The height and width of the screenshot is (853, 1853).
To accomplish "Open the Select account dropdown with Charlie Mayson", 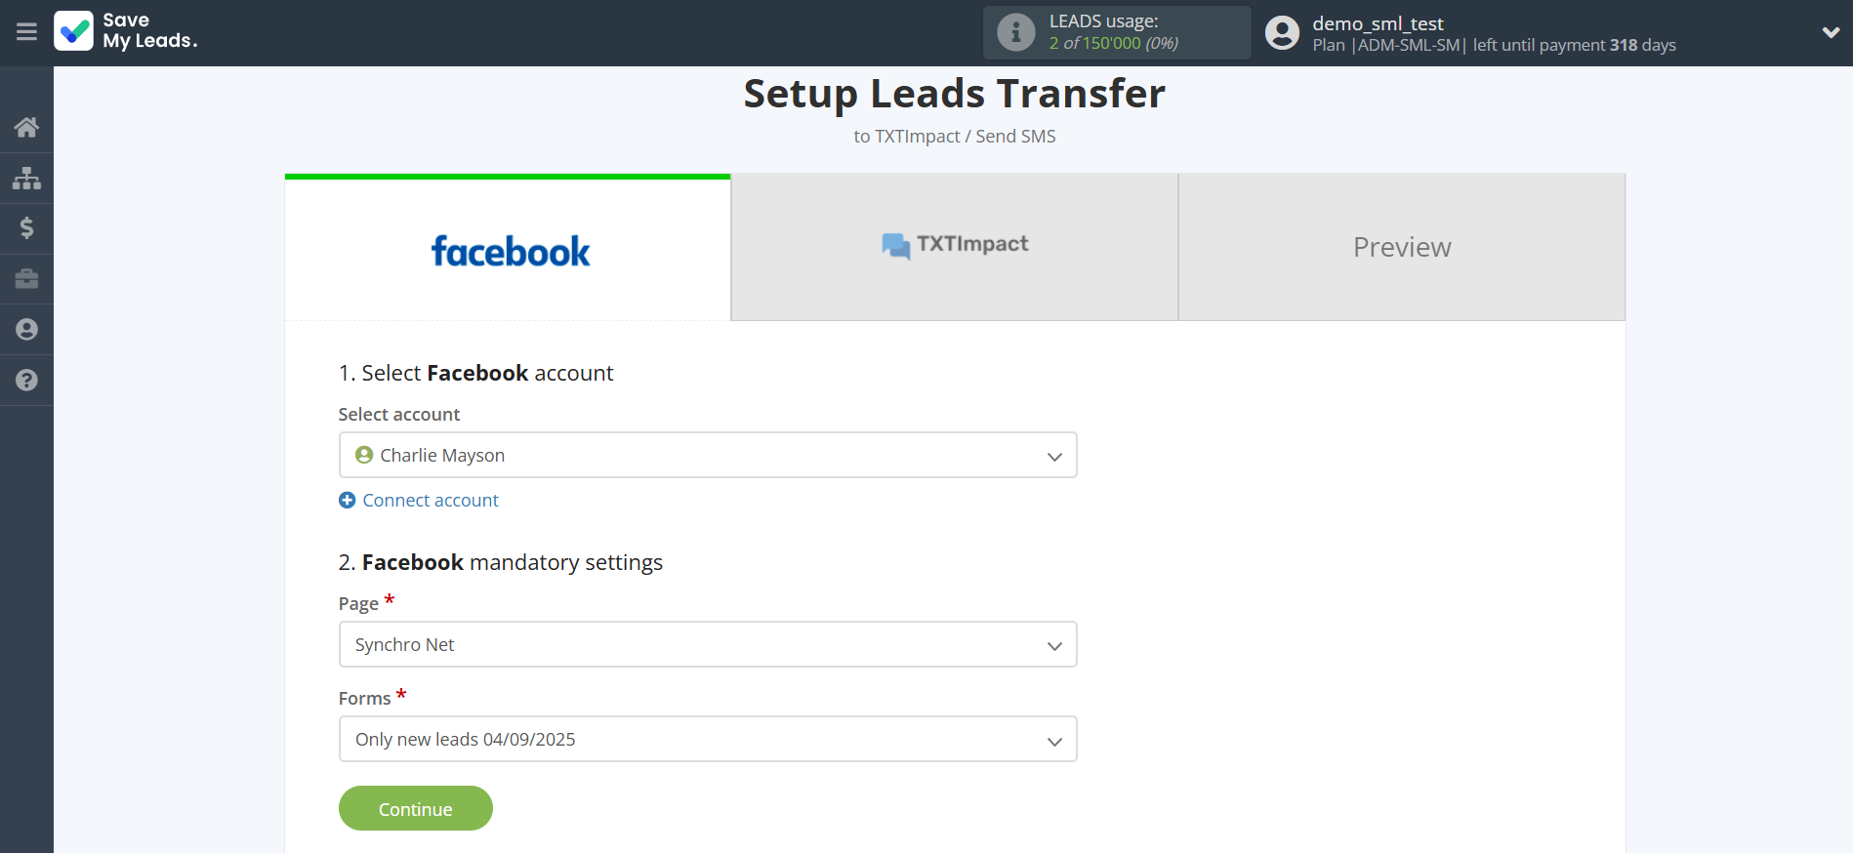I will tap(708, 455).
